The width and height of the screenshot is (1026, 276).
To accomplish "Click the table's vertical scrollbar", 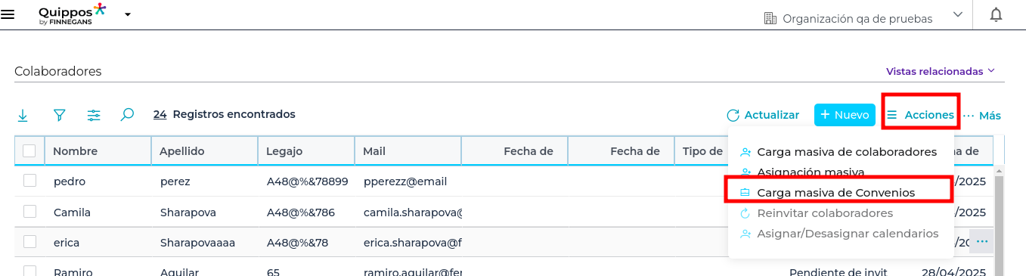I will 999,219.
